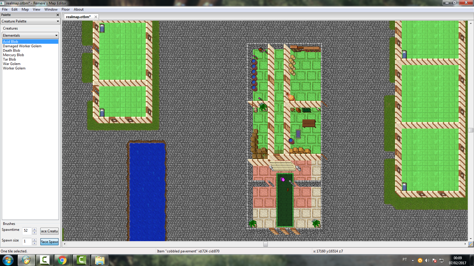
Task: Increase the Spawntime value by one step
Action: [x=35, y=229]
